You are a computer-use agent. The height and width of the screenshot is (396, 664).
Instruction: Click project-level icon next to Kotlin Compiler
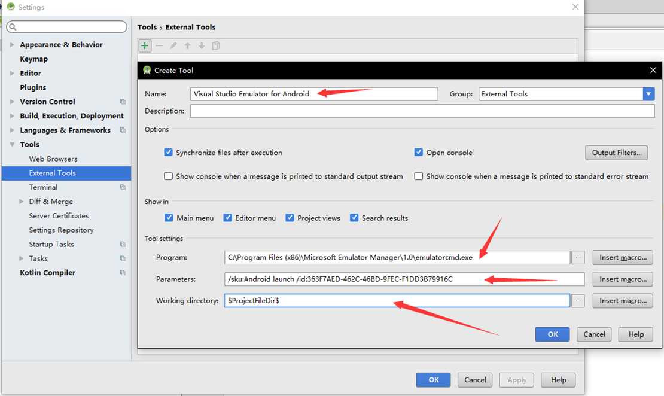123,273
